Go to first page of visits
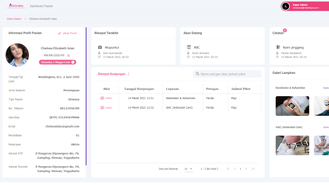329x185 pixels. [228, 169]
